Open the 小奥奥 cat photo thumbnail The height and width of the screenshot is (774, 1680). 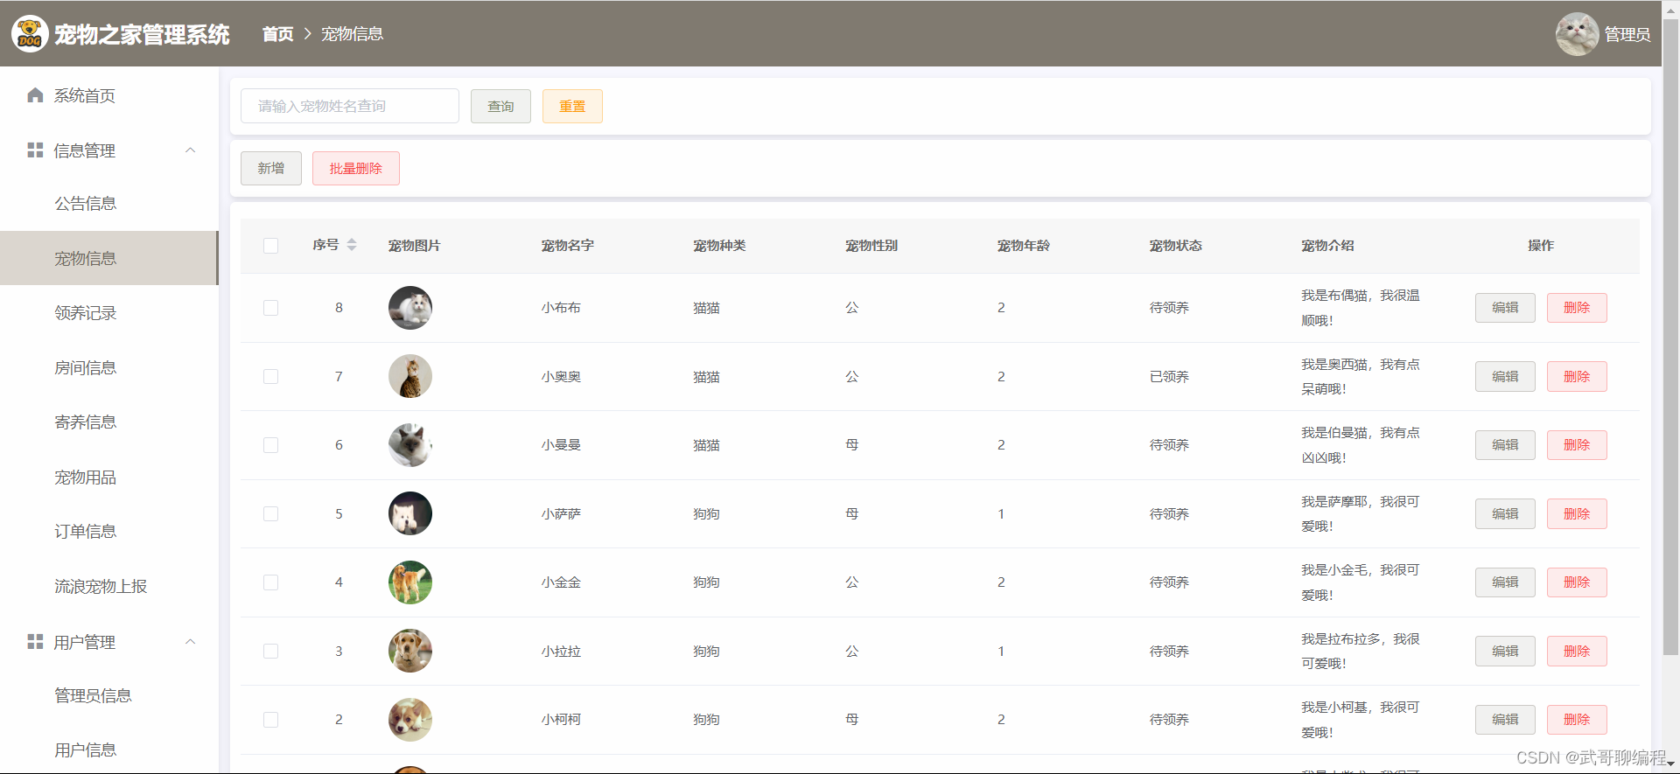[410, 376]
